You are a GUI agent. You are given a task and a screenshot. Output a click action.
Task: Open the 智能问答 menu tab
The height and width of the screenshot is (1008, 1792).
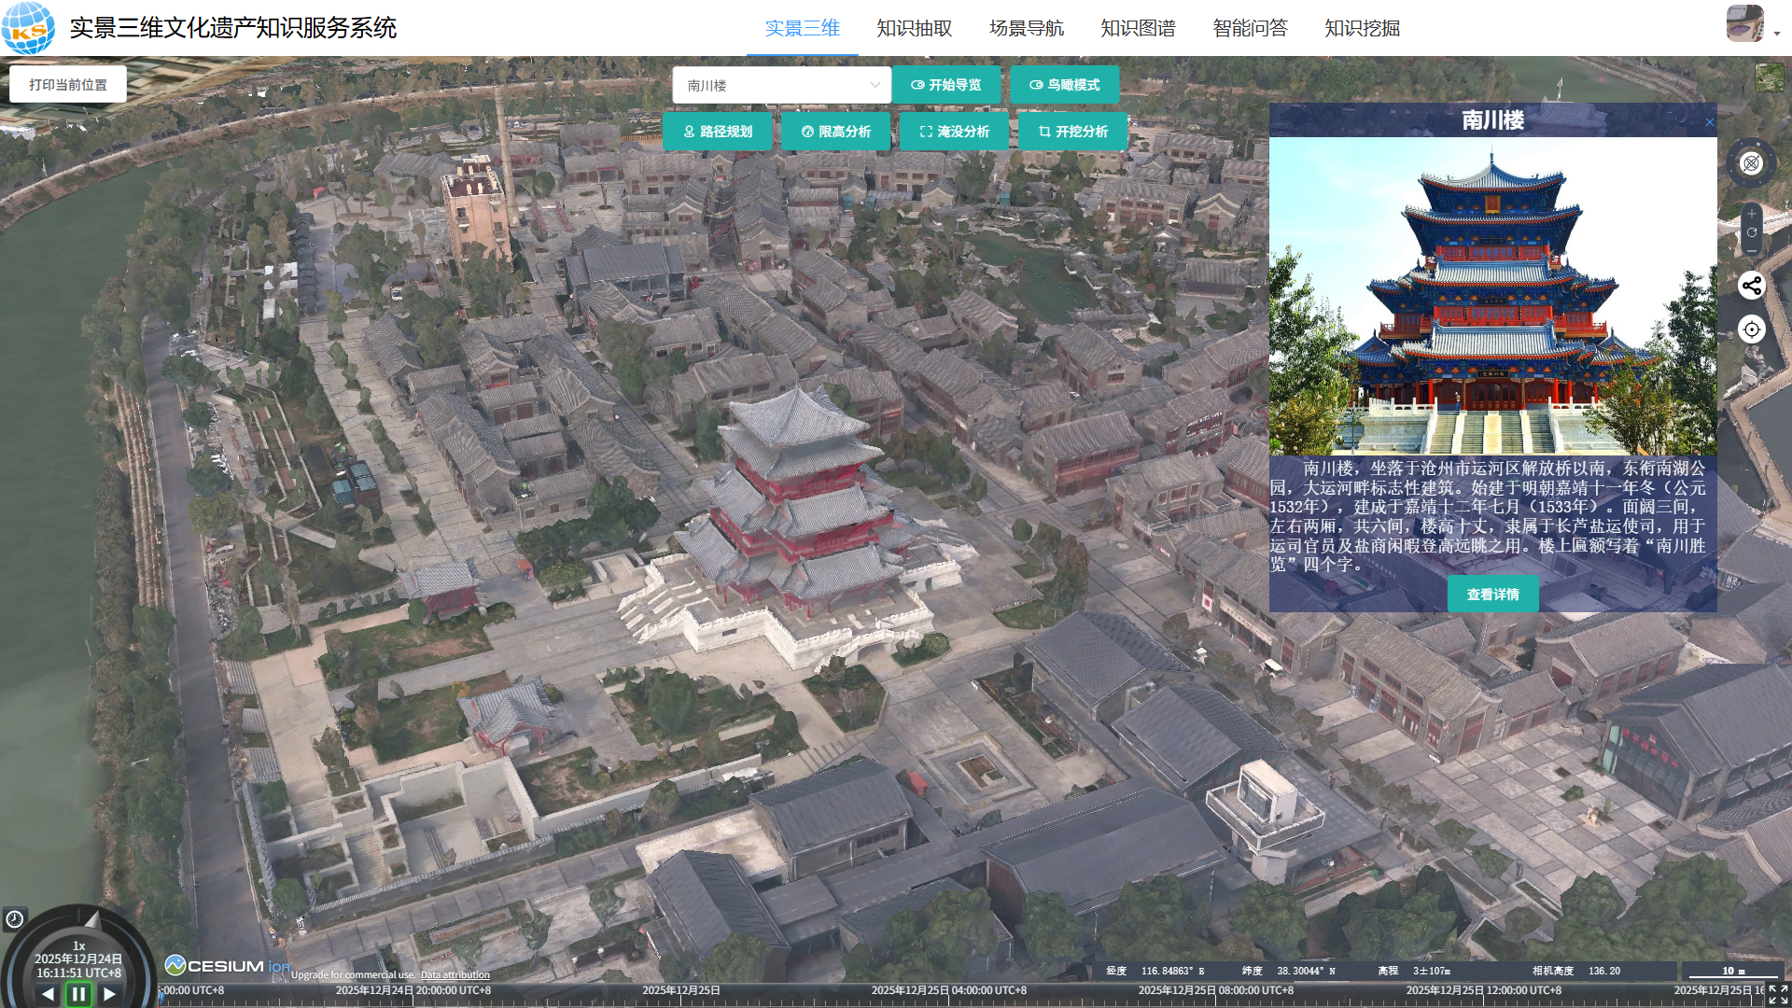click(1250, 28)
